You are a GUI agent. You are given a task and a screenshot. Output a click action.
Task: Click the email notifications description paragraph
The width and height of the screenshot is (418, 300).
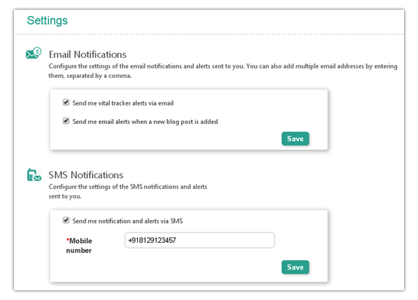point(223,71)
